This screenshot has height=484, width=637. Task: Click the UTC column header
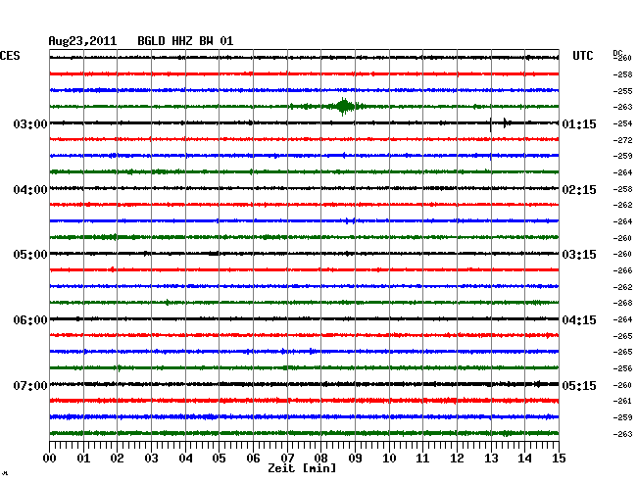582,57
